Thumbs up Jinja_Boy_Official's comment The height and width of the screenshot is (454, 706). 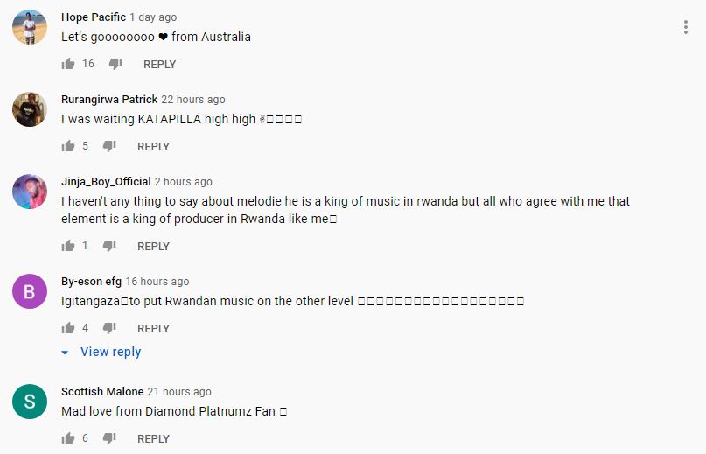(68, 246)
